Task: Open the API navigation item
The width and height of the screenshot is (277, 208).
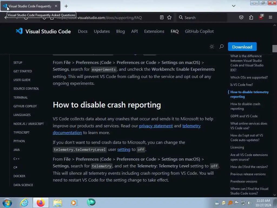Action: point(134,31)
